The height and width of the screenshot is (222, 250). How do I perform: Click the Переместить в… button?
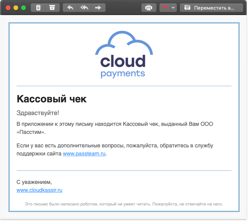(x=211, y=8)
